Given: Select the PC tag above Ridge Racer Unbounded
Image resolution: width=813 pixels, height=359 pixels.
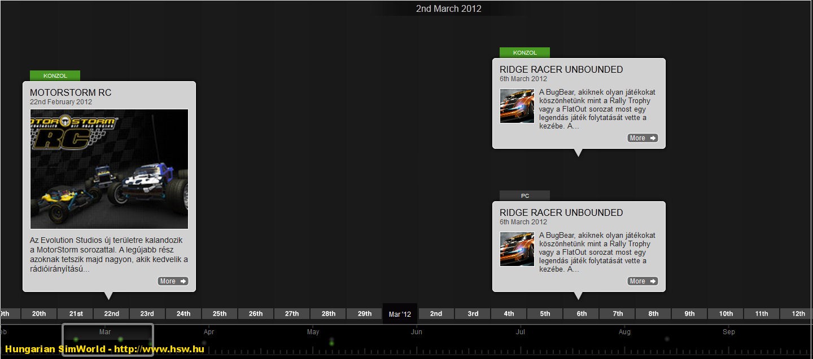Looking at the screenshot, I should (524, 196).
